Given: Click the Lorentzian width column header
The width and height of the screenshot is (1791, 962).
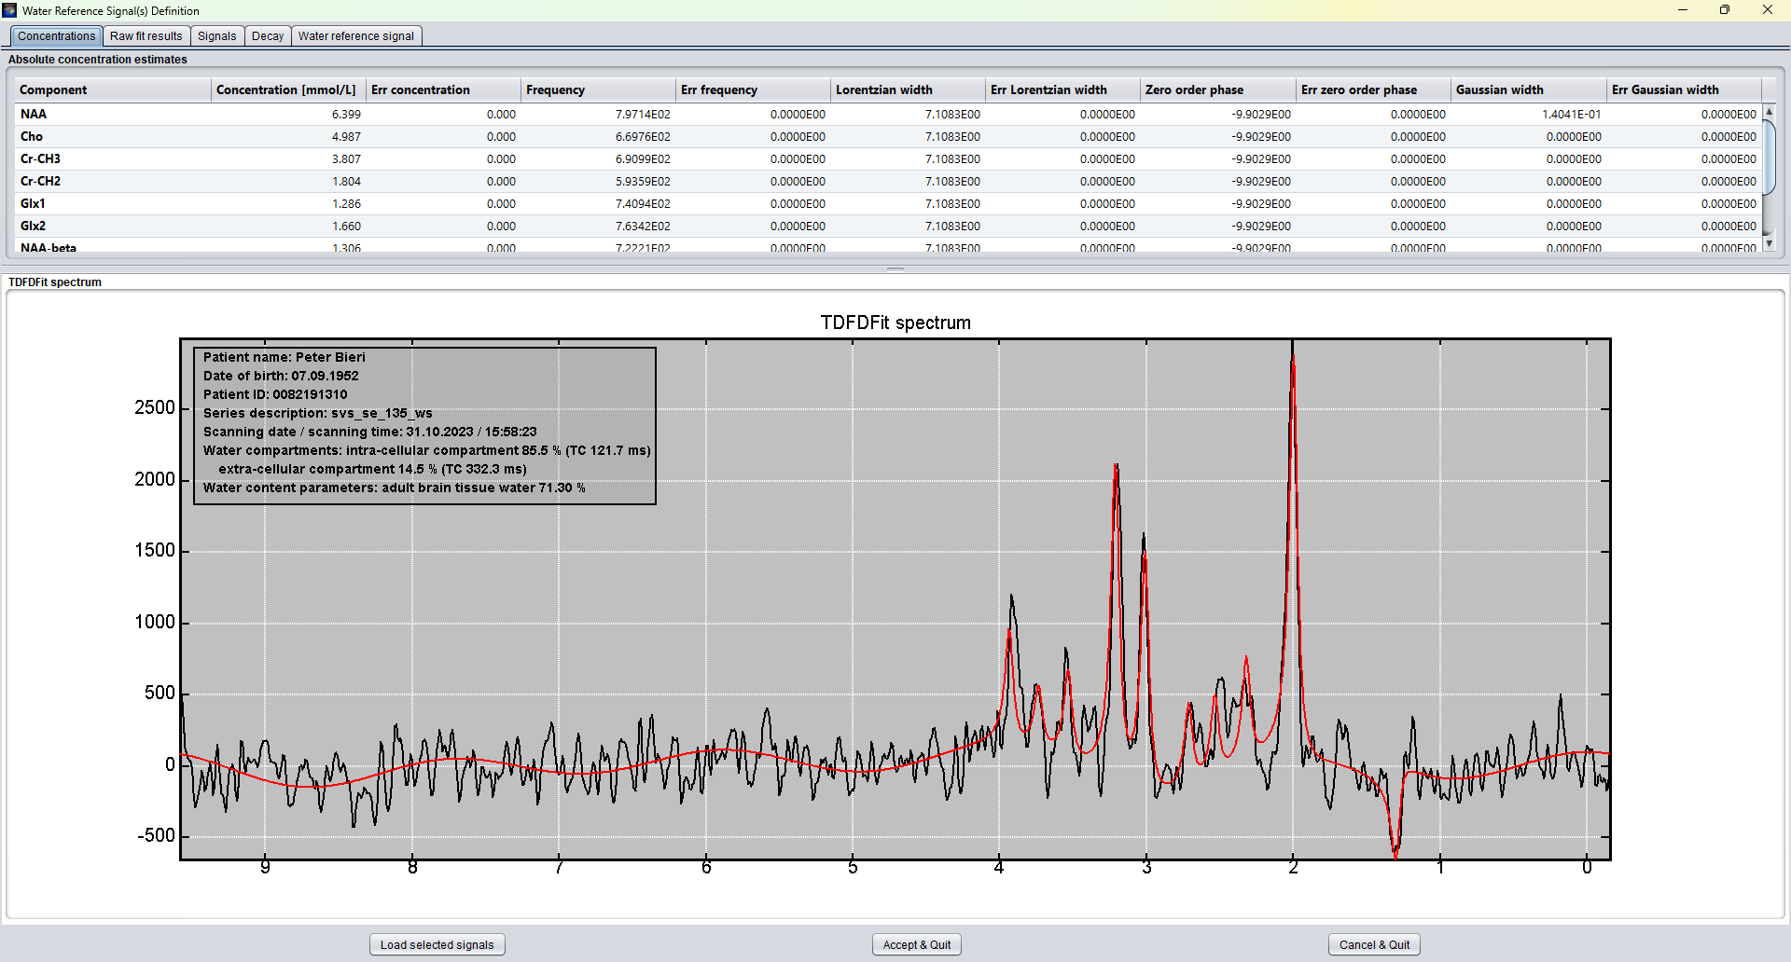Looking at the screenshot, I should tap(908, 90).
